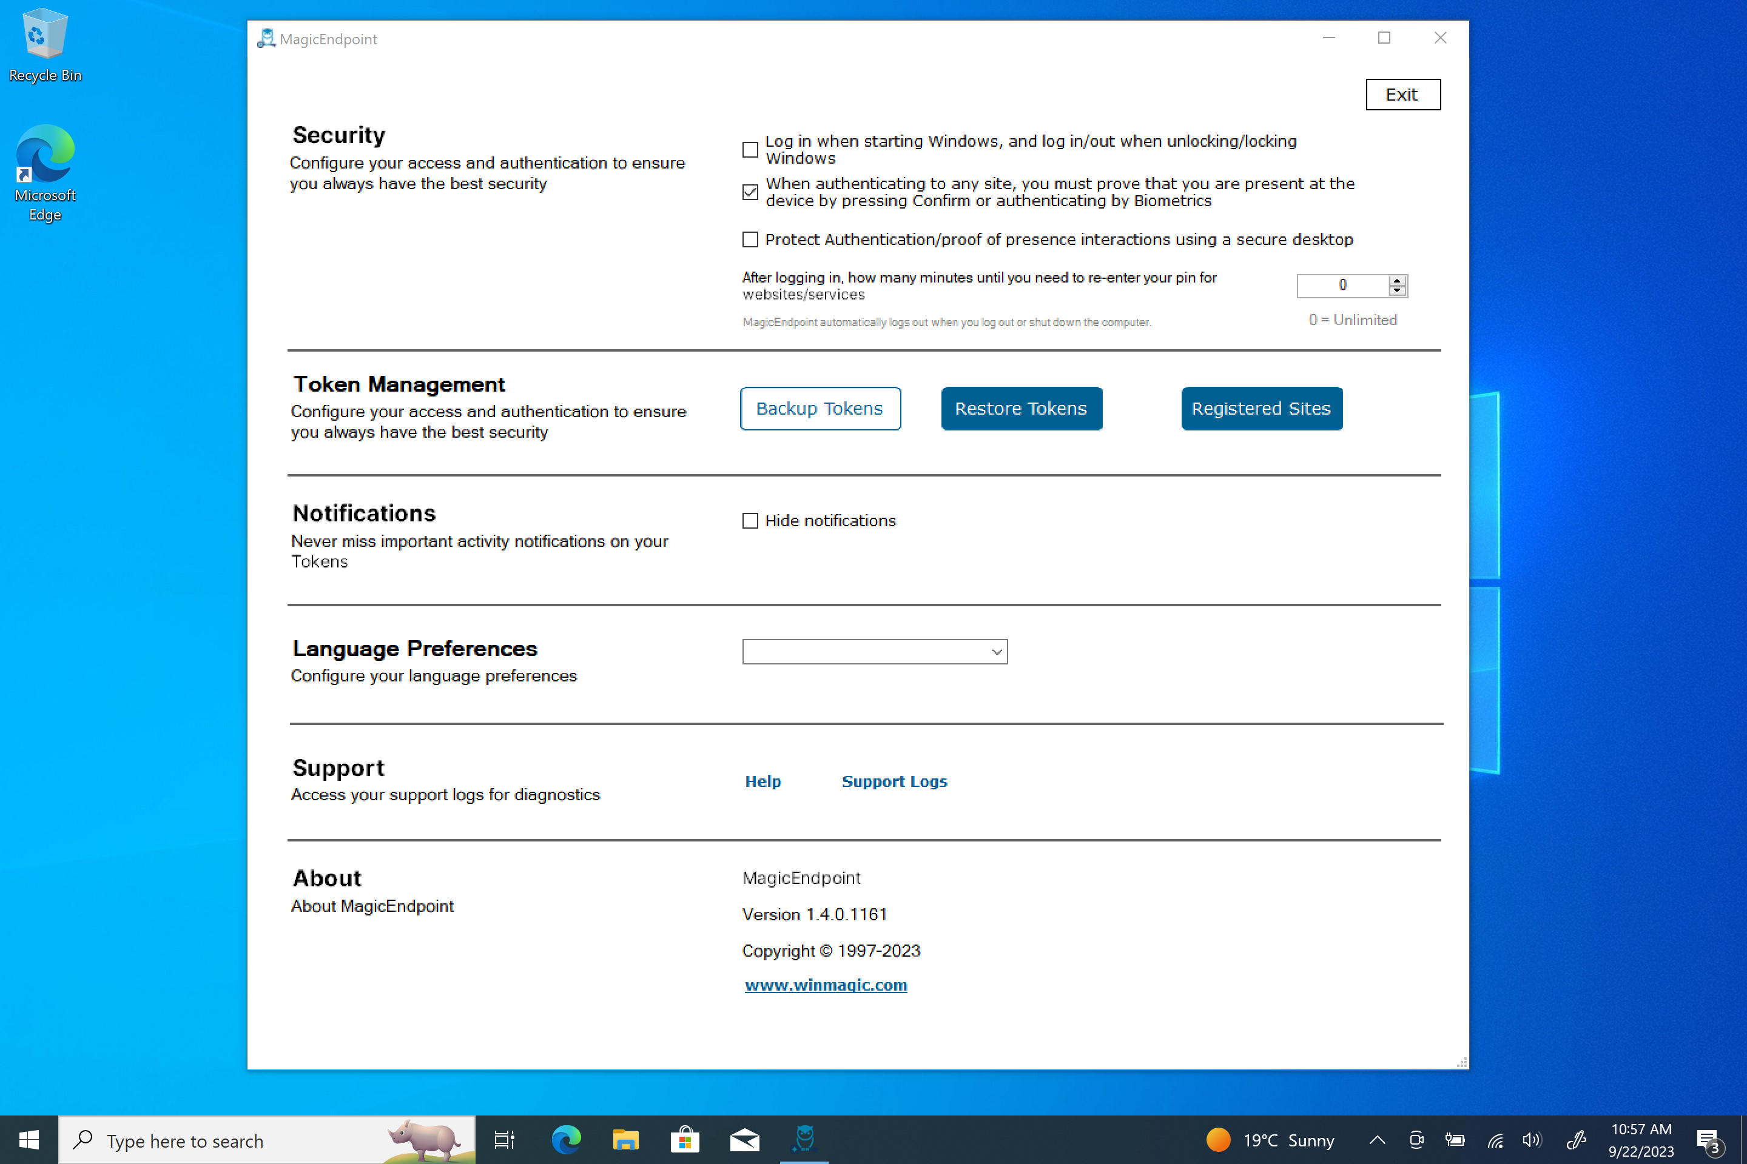The height and width of the screenshot is (1164, 1747).
Task: Enable Protect Authentication using secure desktop
Action: point(750,239)
